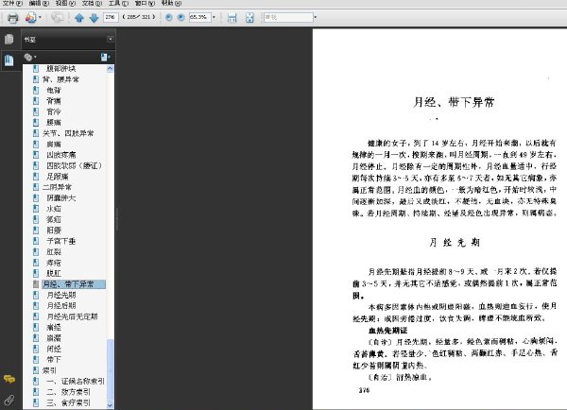Click bookmark page icon beside 二阴异常
The width and height of the screenshot is (567, 410).
(x=36, y=187)
